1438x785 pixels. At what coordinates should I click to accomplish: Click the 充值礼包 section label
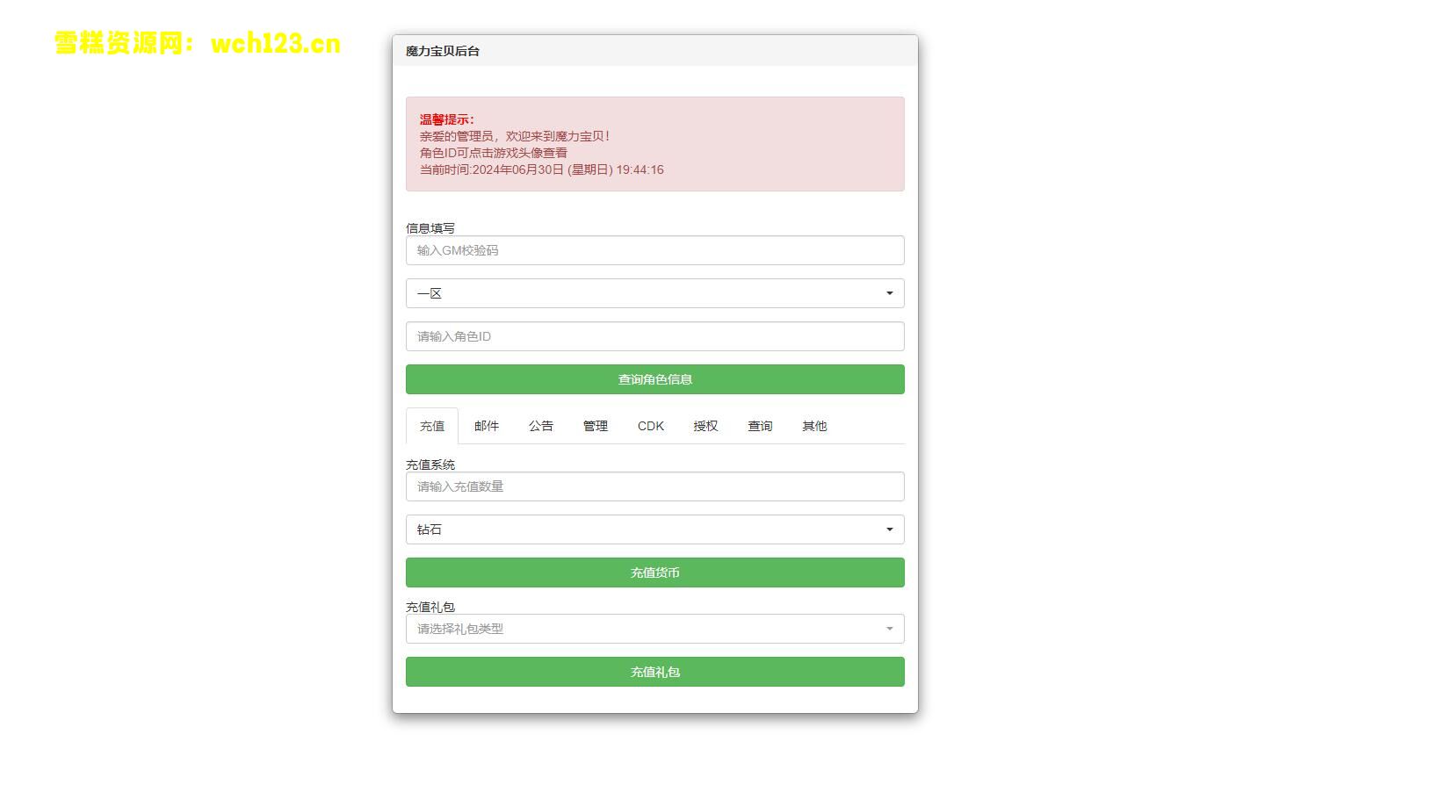(x=430, y=607)
